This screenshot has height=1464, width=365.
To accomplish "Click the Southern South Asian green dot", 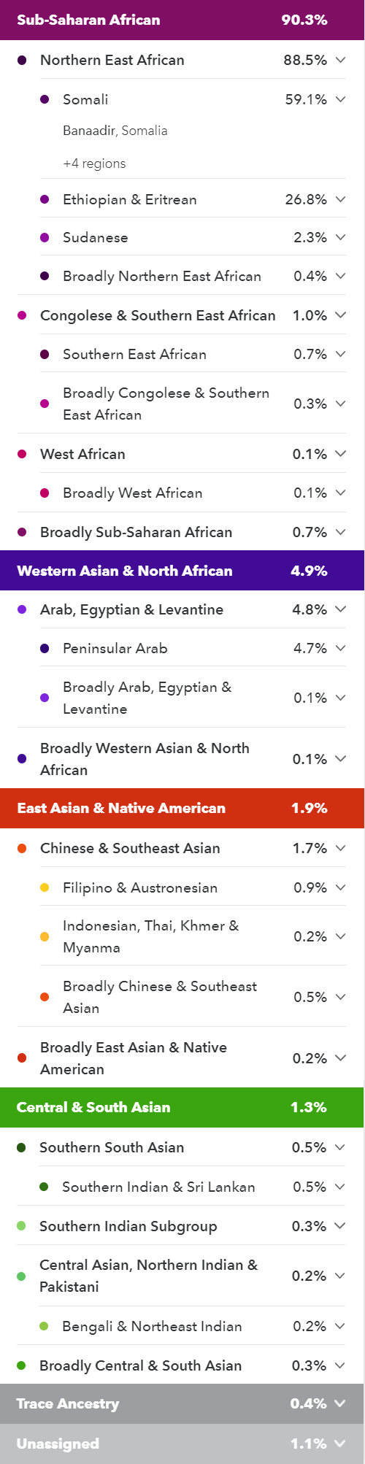I will (21, 1147).
